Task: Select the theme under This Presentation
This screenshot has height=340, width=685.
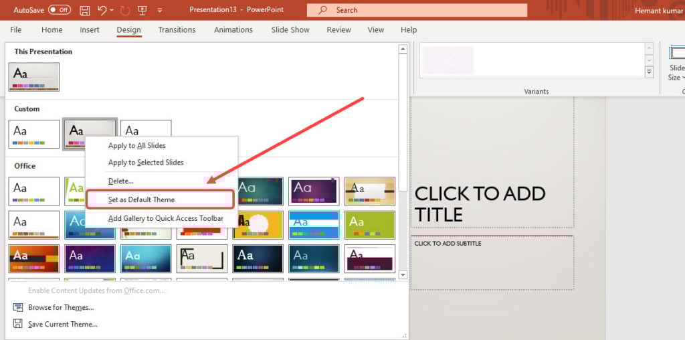Action: tap(34, 77)
